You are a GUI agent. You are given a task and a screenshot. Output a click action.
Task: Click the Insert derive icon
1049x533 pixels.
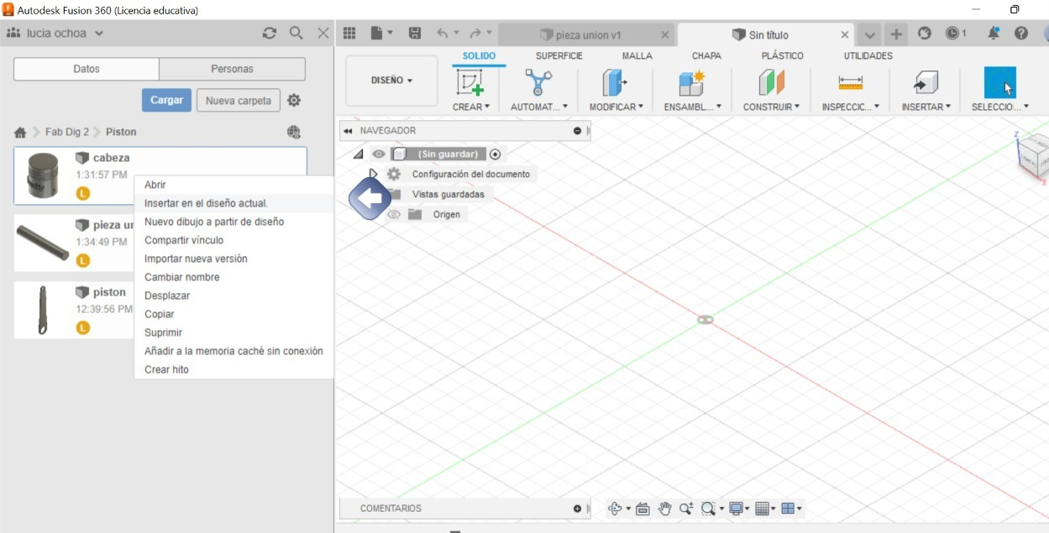pos(925,83)
